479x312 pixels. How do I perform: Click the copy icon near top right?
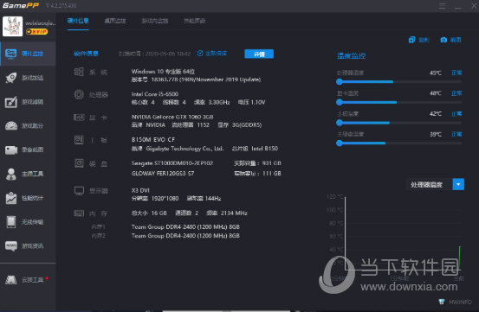pyautogui.click(x=412, y=40)
